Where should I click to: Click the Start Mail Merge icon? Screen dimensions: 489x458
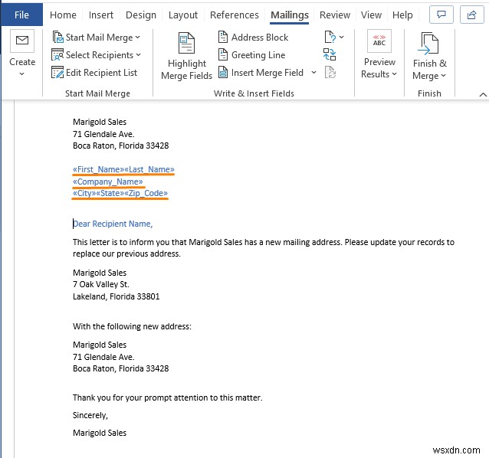(58, 38)
